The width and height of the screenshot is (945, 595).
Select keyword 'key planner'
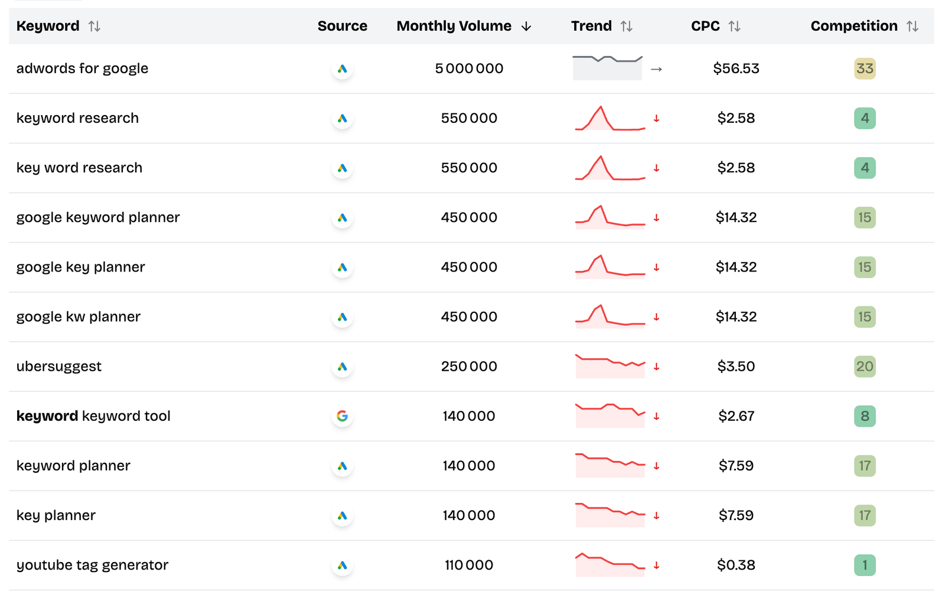point(56,515)
